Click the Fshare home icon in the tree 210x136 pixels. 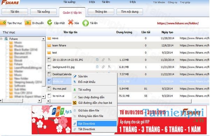[x=6, y=39]
